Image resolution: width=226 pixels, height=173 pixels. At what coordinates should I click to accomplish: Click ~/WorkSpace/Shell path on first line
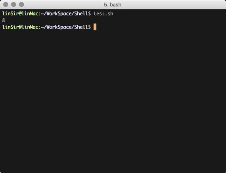[64, 14]
